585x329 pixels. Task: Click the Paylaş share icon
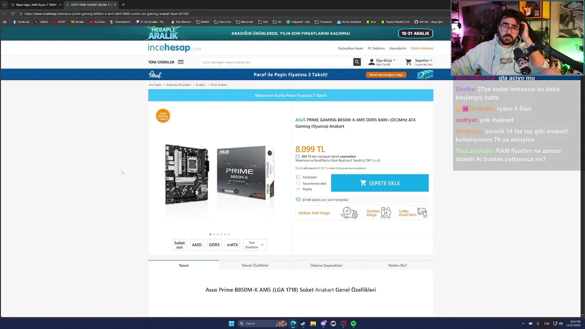(x=298, y=189)
